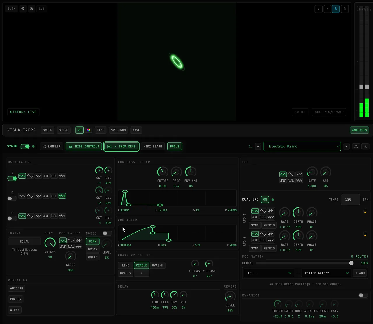Select noise waveform for oscillator A

pyautogui.click(x=62, y=176)
